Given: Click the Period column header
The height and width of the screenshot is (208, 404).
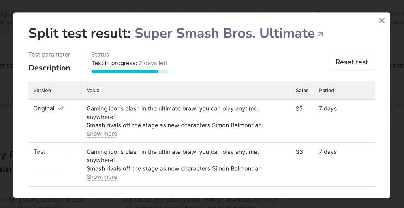Looking at the screenshot, I should click(x=327, y=90).
